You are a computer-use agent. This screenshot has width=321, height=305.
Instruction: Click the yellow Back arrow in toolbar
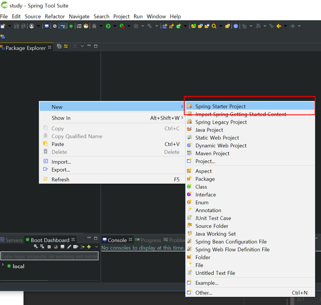tap(278, 26)
